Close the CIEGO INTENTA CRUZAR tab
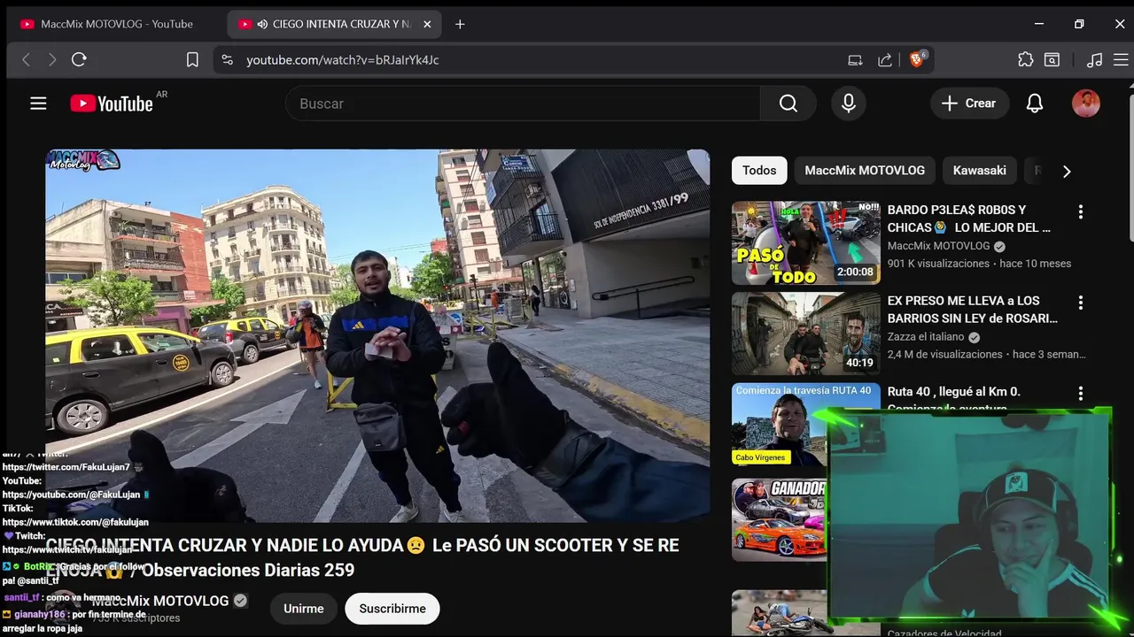Screen dimensions: 1134x637 427,24
